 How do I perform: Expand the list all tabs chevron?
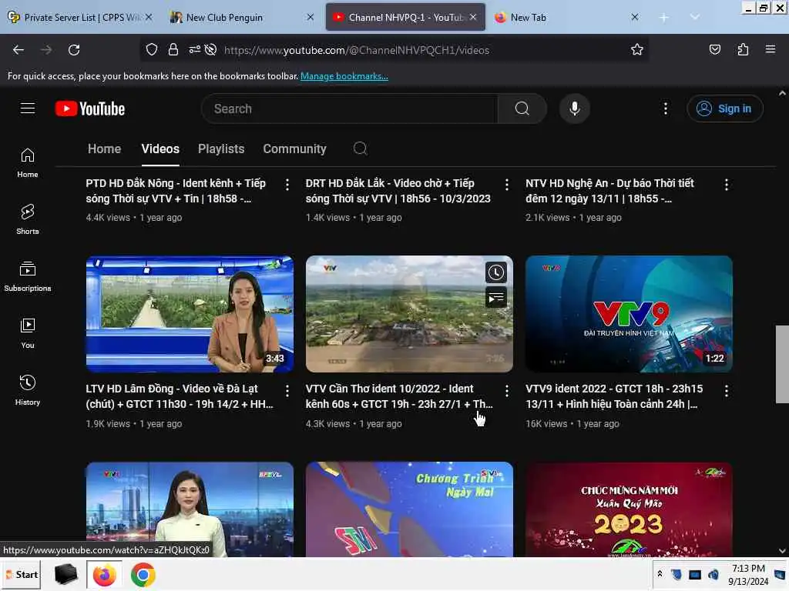(x=695, y=17)
